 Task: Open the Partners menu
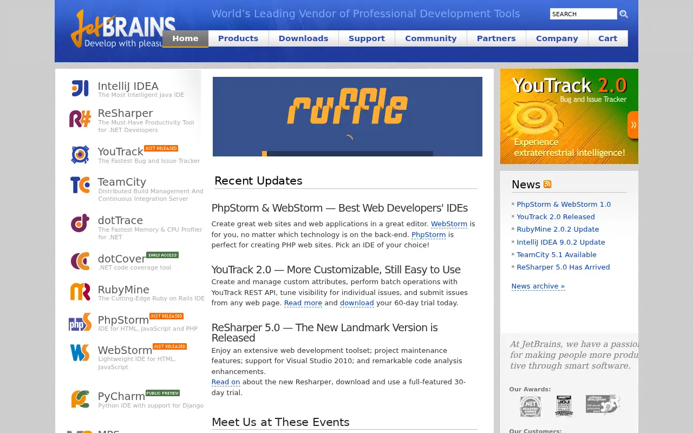496,38
